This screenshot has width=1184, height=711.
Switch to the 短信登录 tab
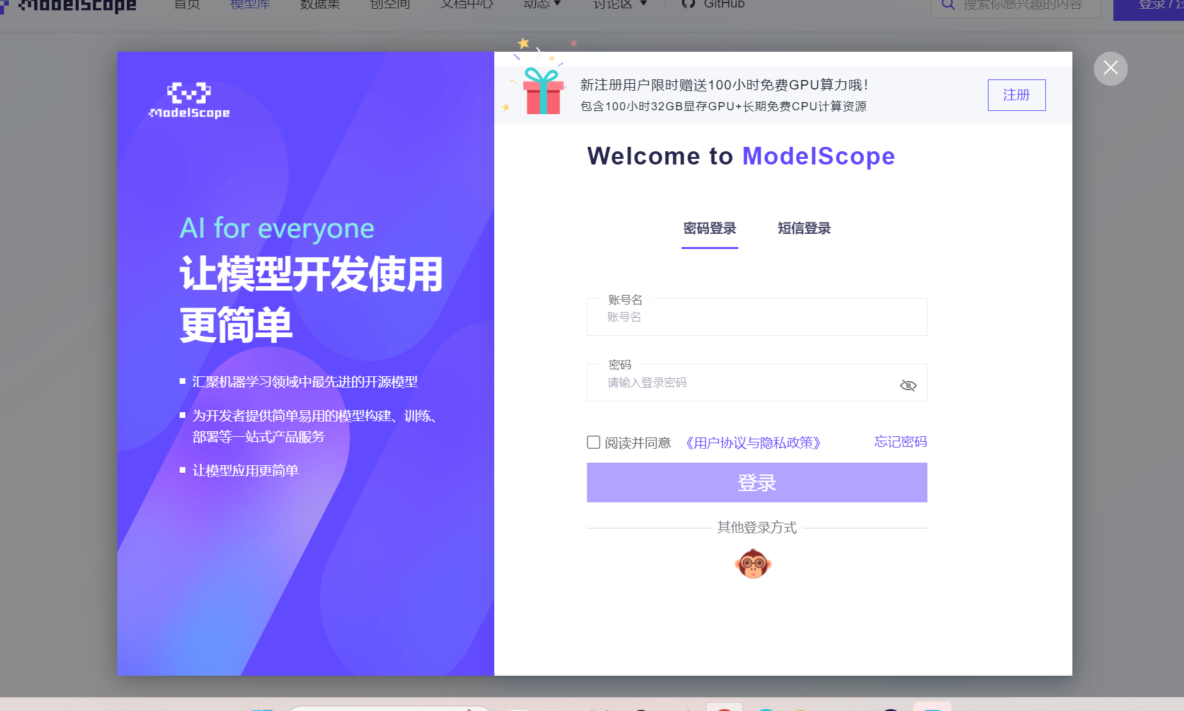coord(804,229)
